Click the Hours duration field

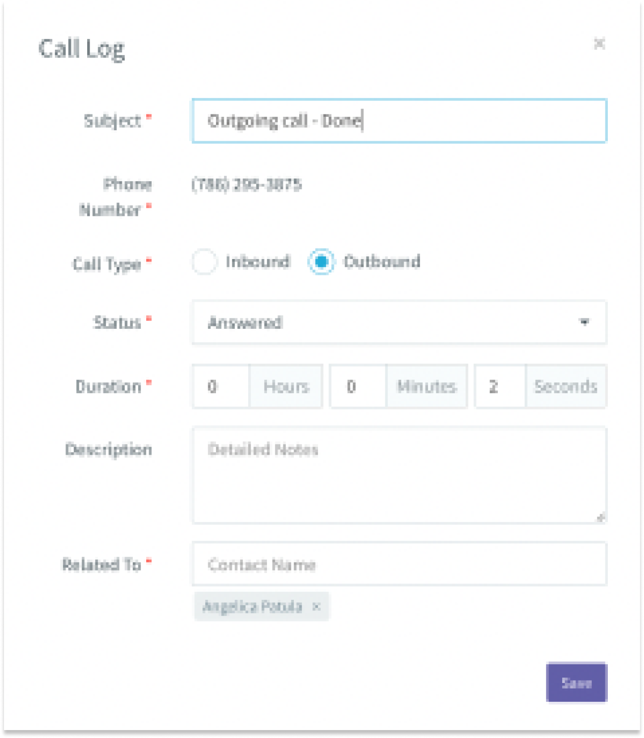point(221,386)
